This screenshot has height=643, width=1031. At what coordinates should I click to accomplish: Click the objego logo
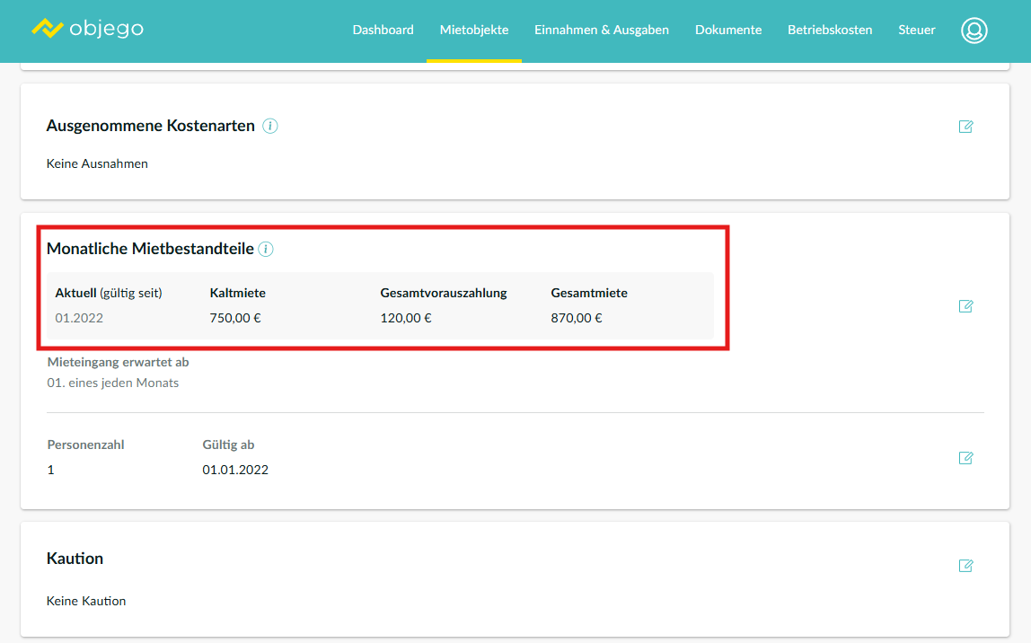click(x=87, y=29)
